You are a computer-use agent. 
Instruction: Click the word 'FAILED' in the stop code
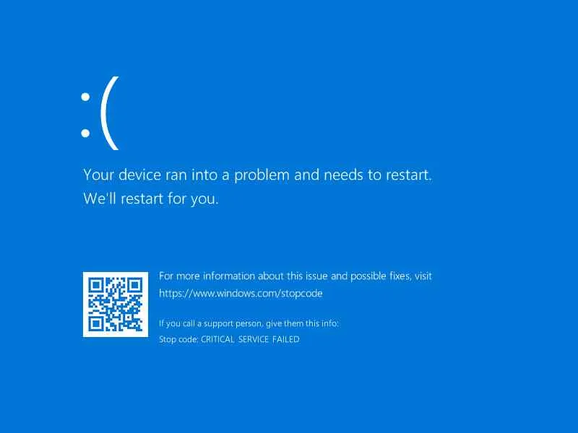[285, 339]
